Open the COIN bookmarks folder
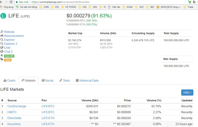198x127 pixels. click(x=44, y=7)
